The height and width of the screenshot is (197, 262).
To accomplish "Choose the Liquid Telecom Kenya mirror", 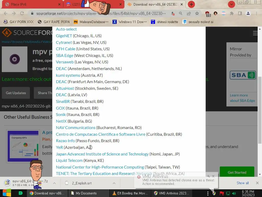I will click(x=69, y=161).
